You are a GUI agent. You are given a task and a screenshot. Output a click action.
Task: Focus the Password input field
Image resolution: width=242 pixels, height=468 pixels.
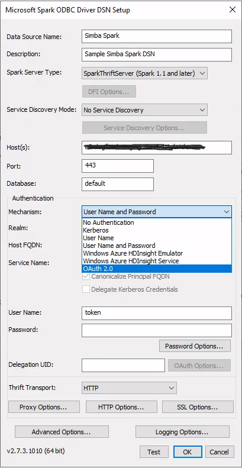click(157, 330)
